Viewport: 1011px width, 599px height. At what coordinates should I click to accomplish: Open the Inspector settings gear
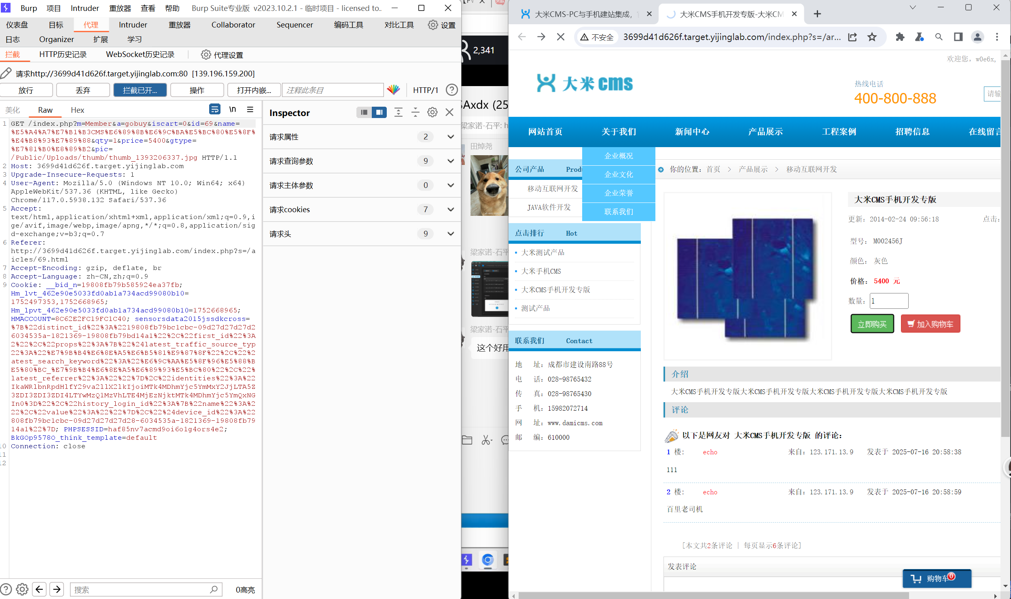click(432, 112)
